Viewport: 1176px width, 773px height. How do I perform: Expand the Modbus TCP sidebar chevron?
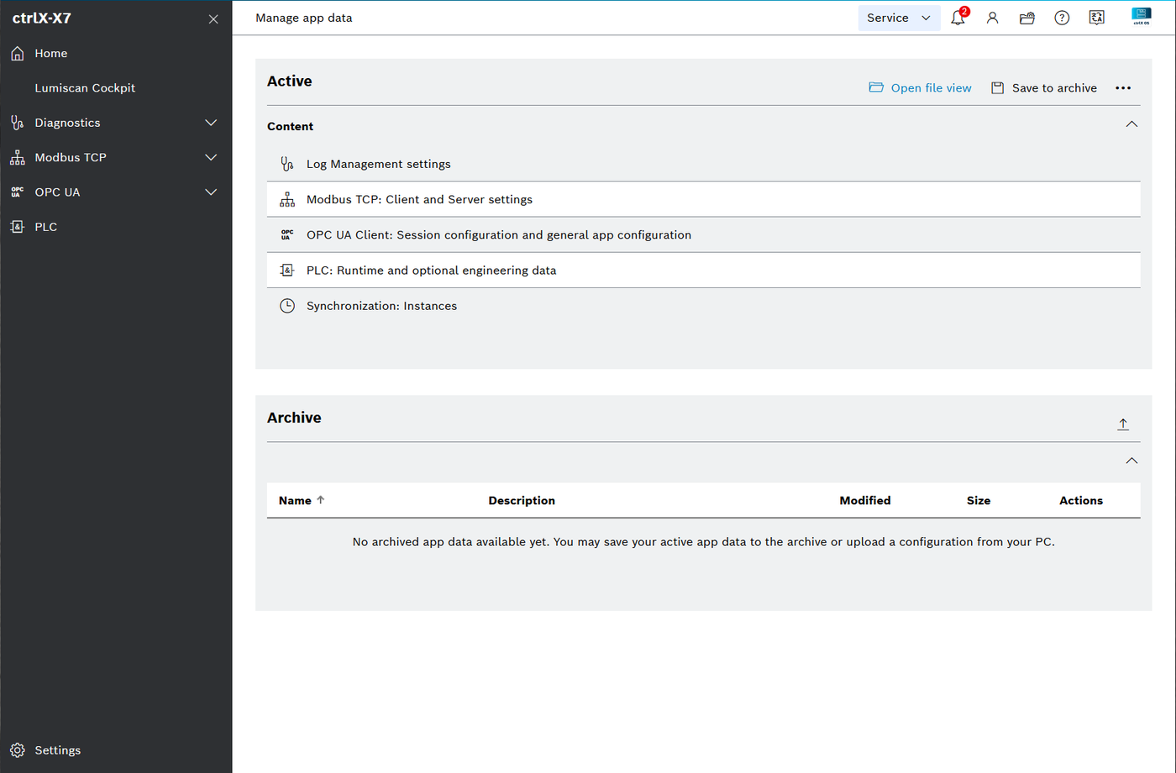coord(211,157)
